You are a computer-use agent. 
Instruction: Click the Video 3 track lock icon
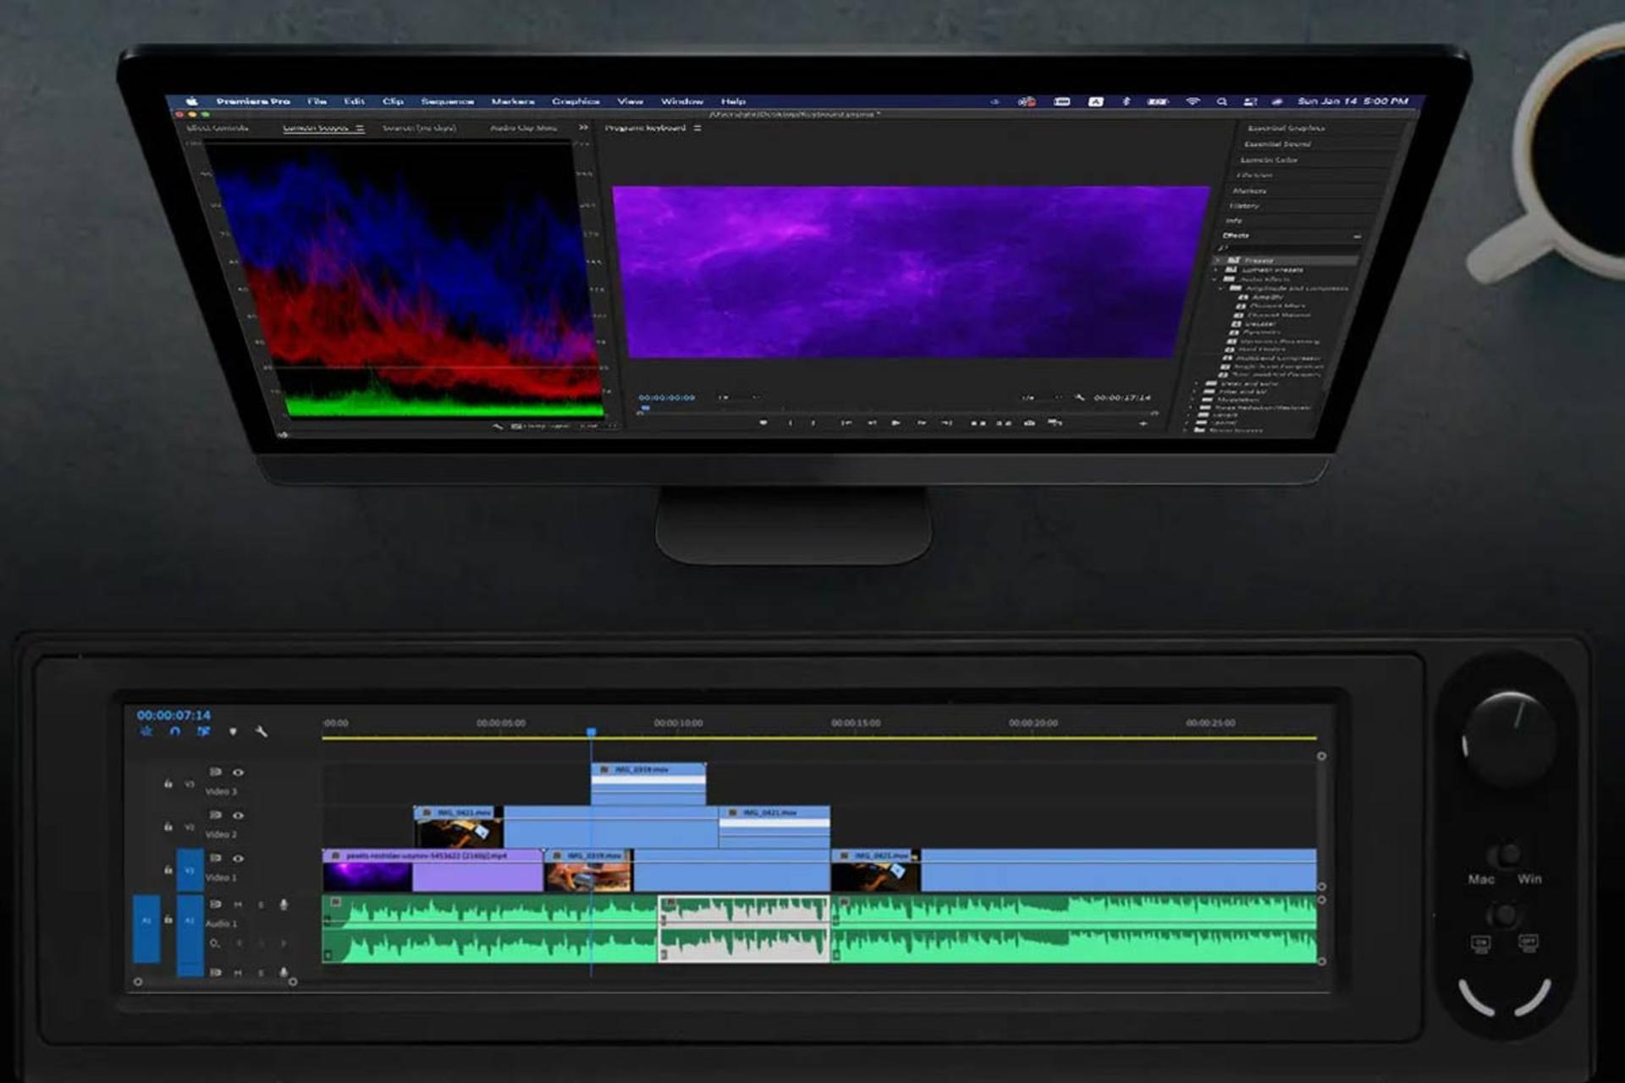click(x=168, y=784)
